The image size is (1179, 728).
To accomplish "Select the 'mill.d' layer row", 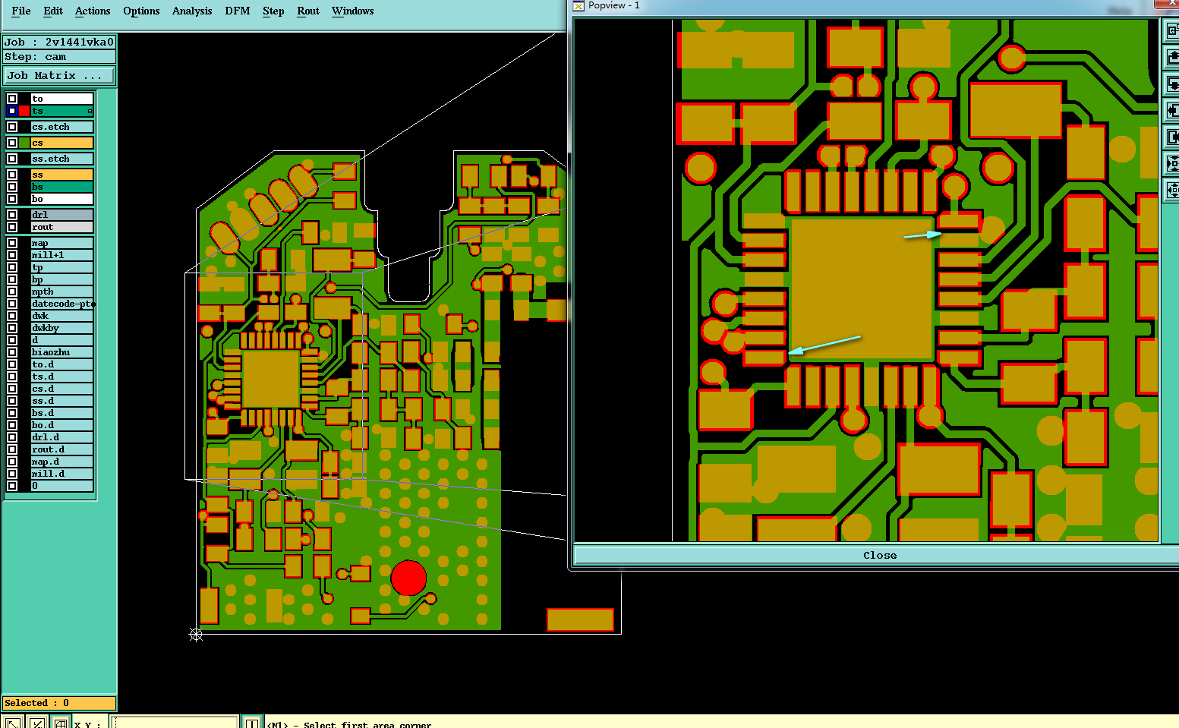I will (61, 474).
